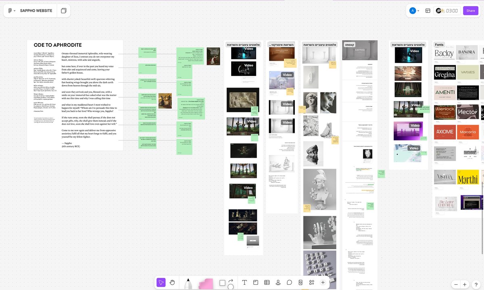
Task: Select the AMENTI font thumbnail
Action: click(445, 92)
